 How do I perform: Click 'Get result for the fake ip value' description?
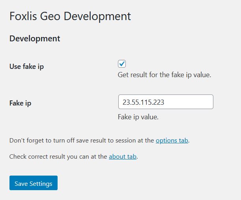(x=164, y=75)
